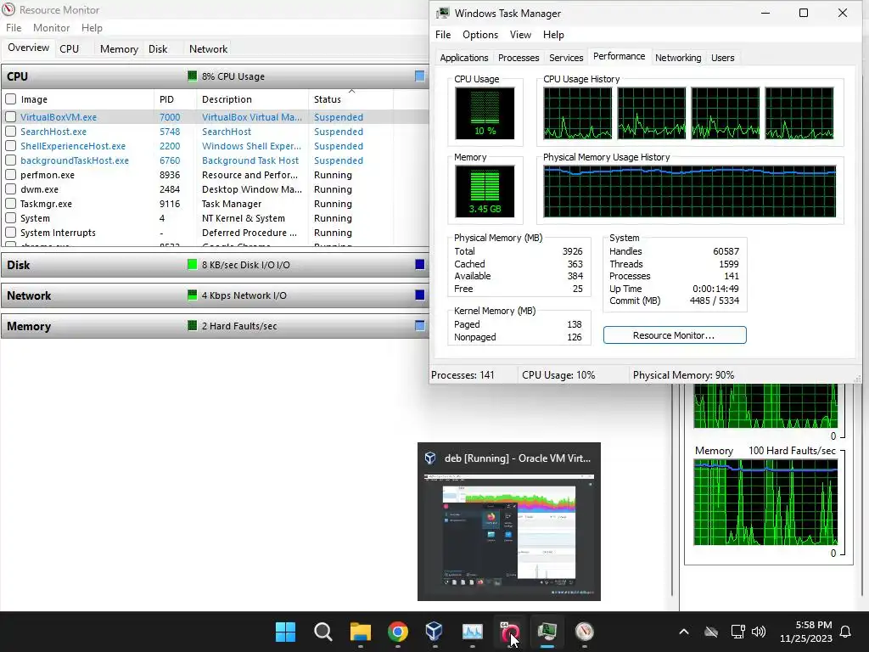Open volume tray icon

[x=759, y=632]
